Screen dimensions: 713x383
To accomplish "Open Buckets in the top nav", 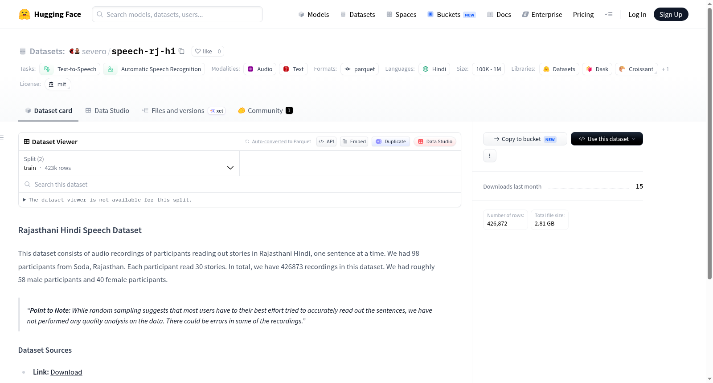I will (451, 14).
